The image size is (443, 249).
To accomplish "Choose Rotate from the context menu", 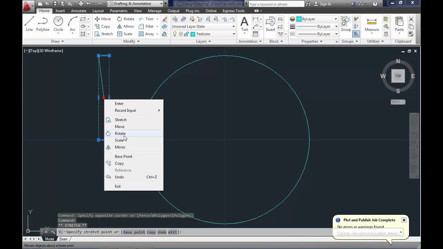I will (x=120, y=133).
